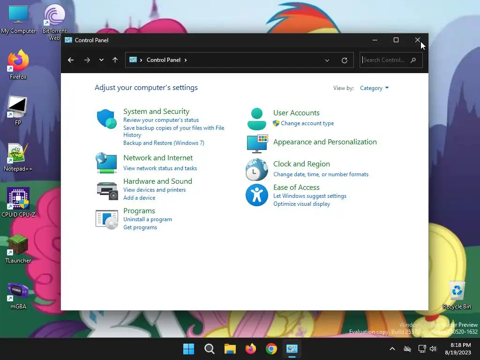This screenshot has width=480, height=360.
Task: Select the Notepad++ desktop shortcut
Action: pyautogui.click(x=18, y=157)
